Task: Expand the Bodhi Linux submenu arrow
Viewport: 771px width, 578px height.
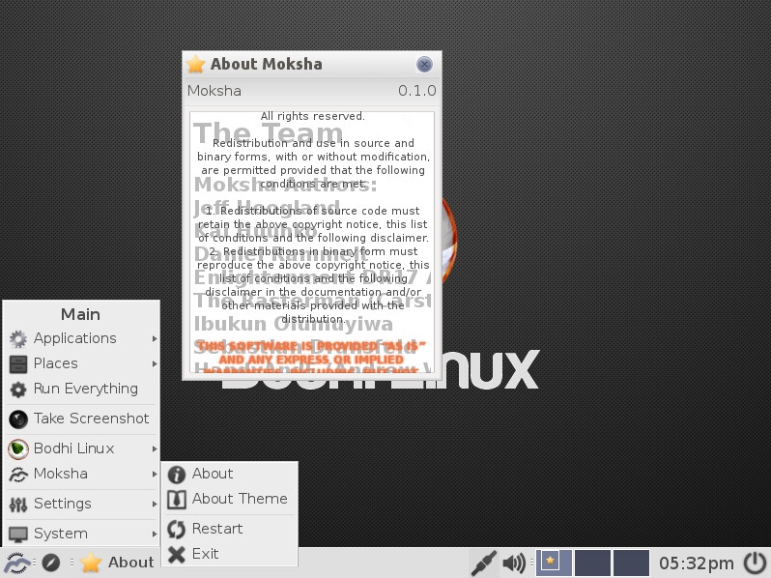Action: point(155,449)
